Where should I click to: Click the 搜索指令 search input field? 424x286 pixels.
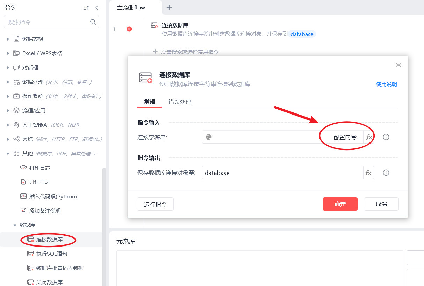click(47, 22)
